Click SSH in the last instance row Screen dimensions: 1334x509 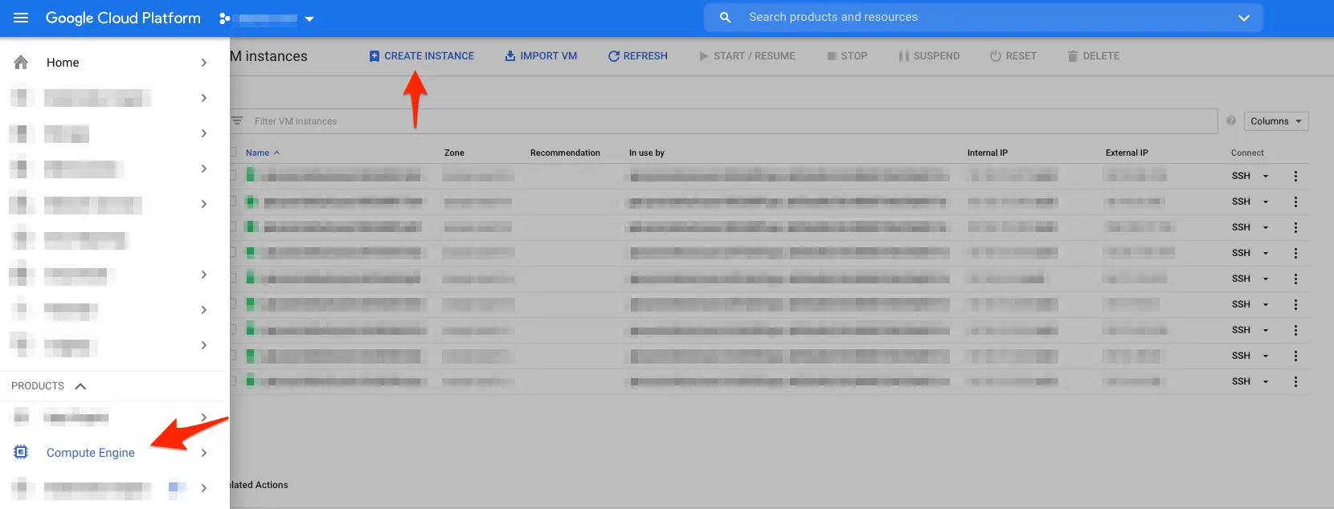(x=1241, y=381)
